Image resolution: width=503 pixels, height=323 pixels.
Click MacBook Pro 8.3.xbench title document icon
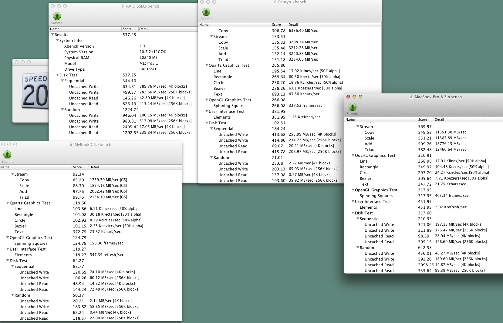[x=411, y=97]
